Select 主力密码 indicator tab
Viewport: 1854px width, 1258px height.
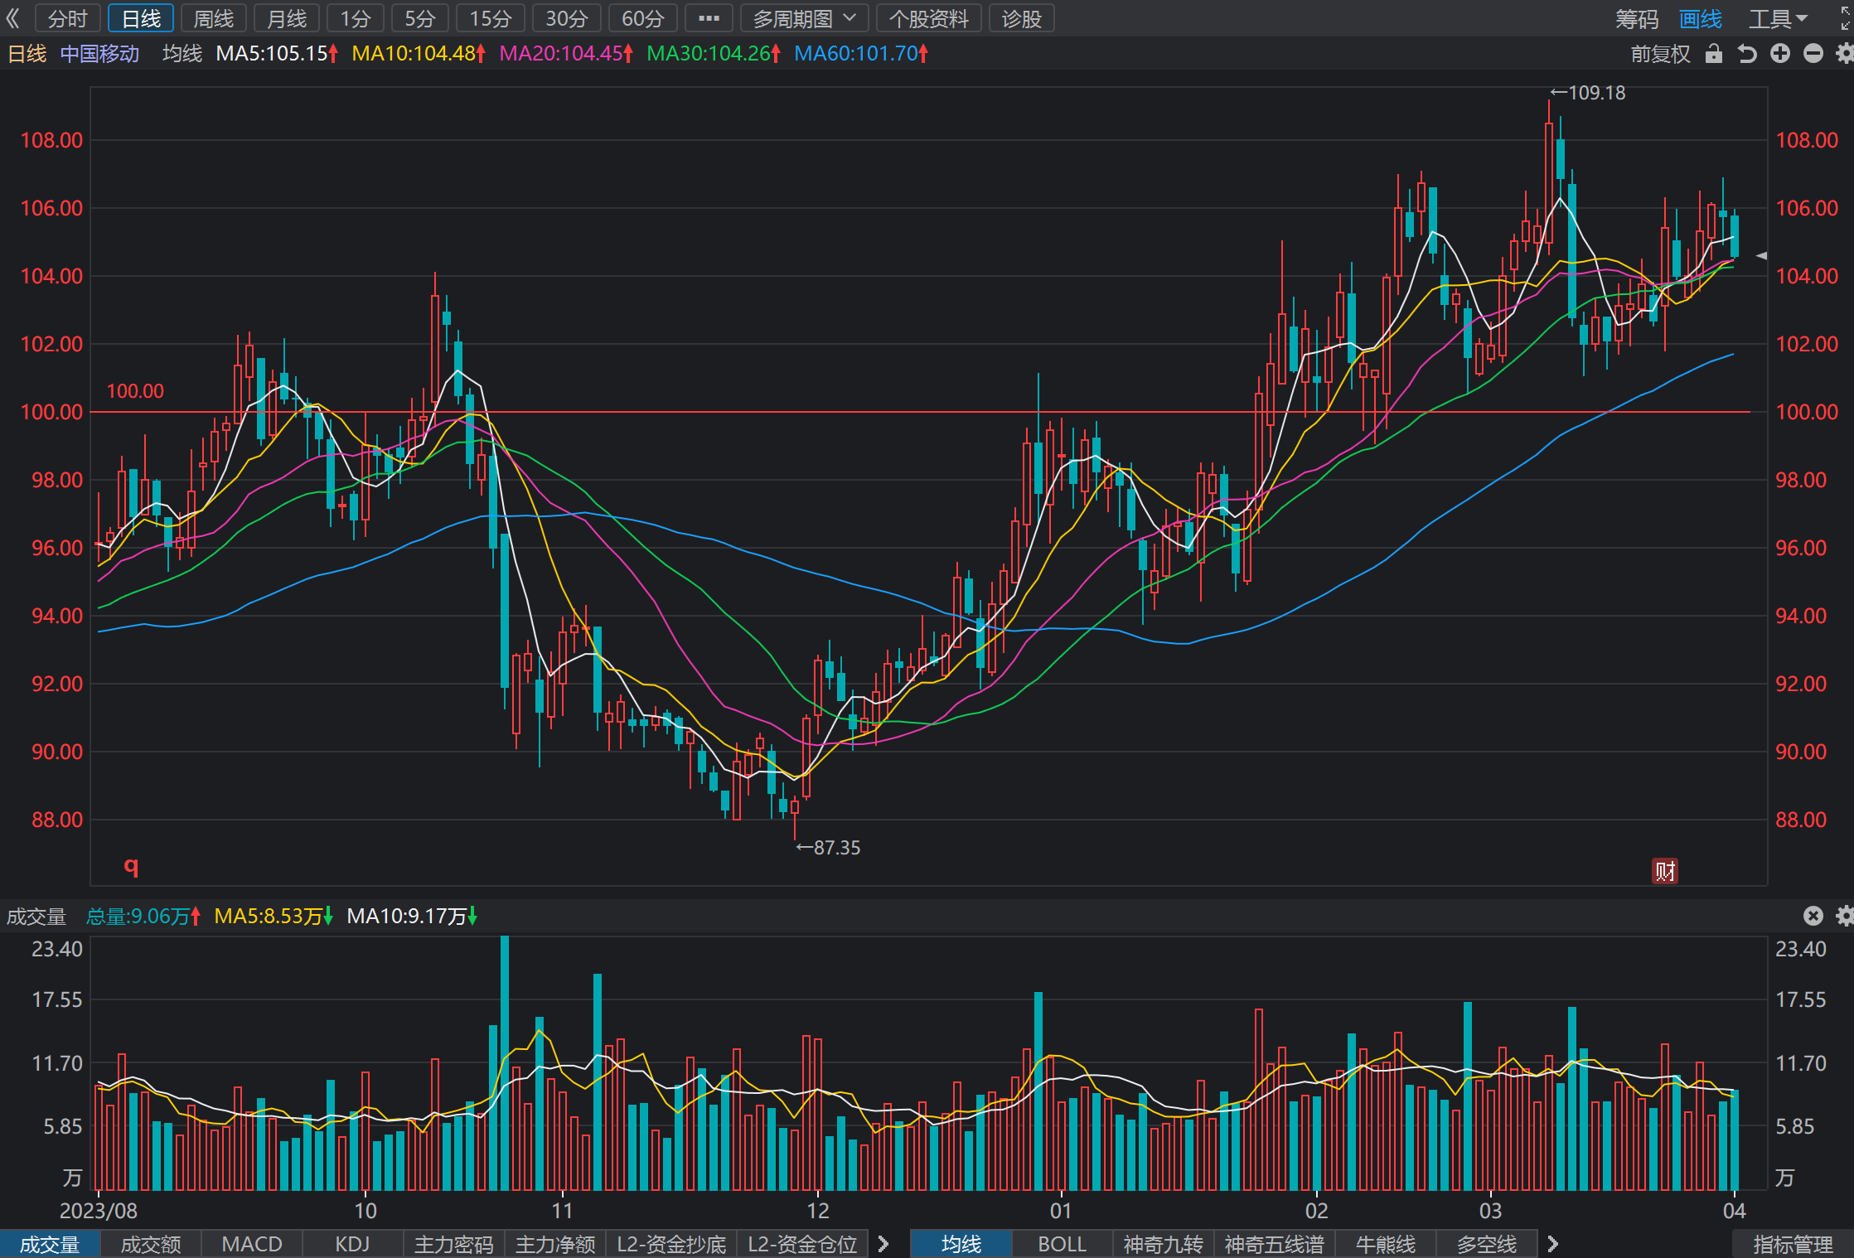click(x=454, y=1244)
